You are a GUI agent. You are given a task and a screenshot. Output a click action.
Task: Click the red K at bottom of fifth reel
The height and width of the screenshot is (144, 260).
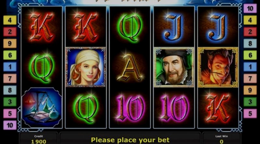[218, 108]
